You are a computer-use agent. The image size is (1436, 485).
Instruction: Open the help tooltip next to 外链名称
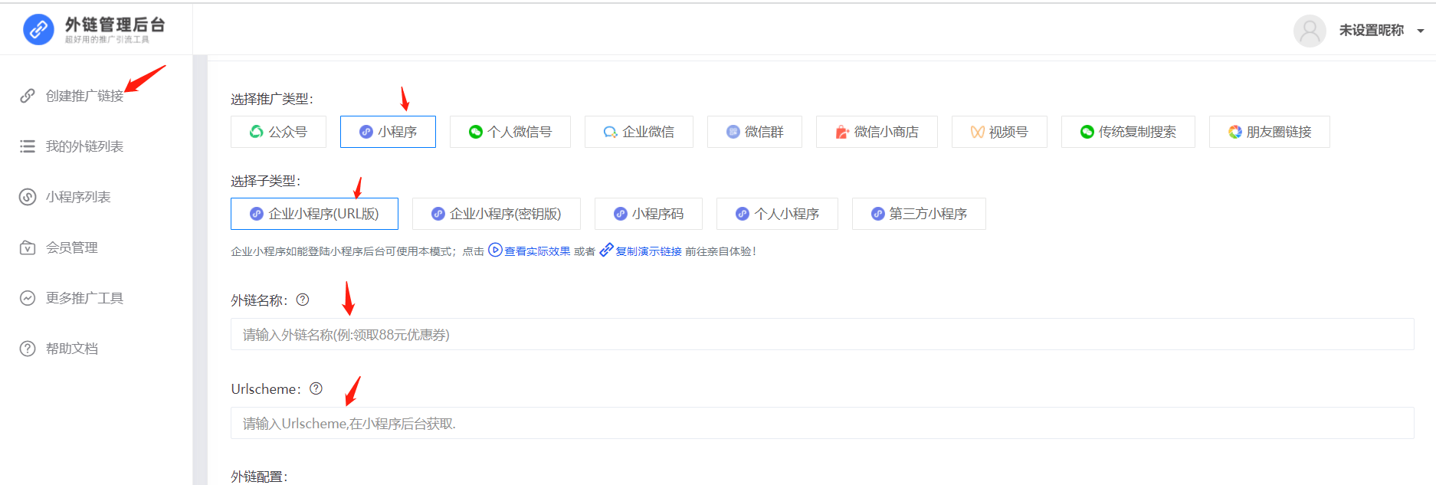[303, 300]
